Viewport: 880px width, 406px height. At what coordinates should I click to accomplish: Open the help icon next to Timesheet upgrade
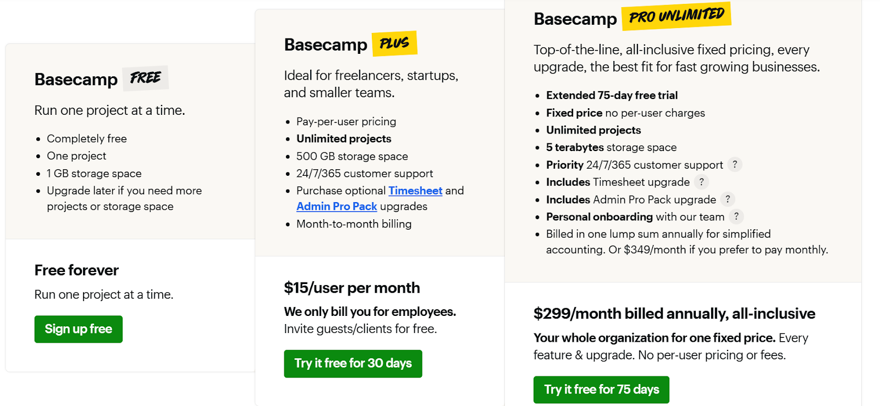tap(701, 182)
